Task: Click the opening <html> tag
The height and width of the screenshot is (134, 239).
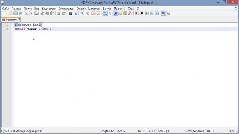Action: click(20, 29)
